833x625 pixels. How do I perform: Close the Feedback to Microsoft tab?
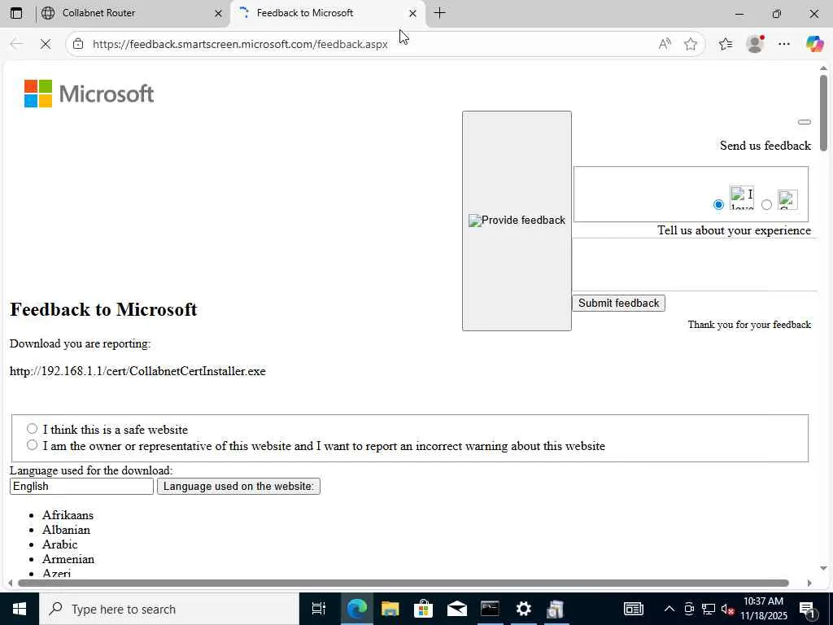pyautogui.click(x=412, y=13)
